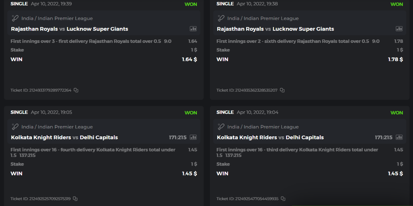Click cricket icon on the 19:39 bet card
413x206 pixels.
click(x=15, y=19)
